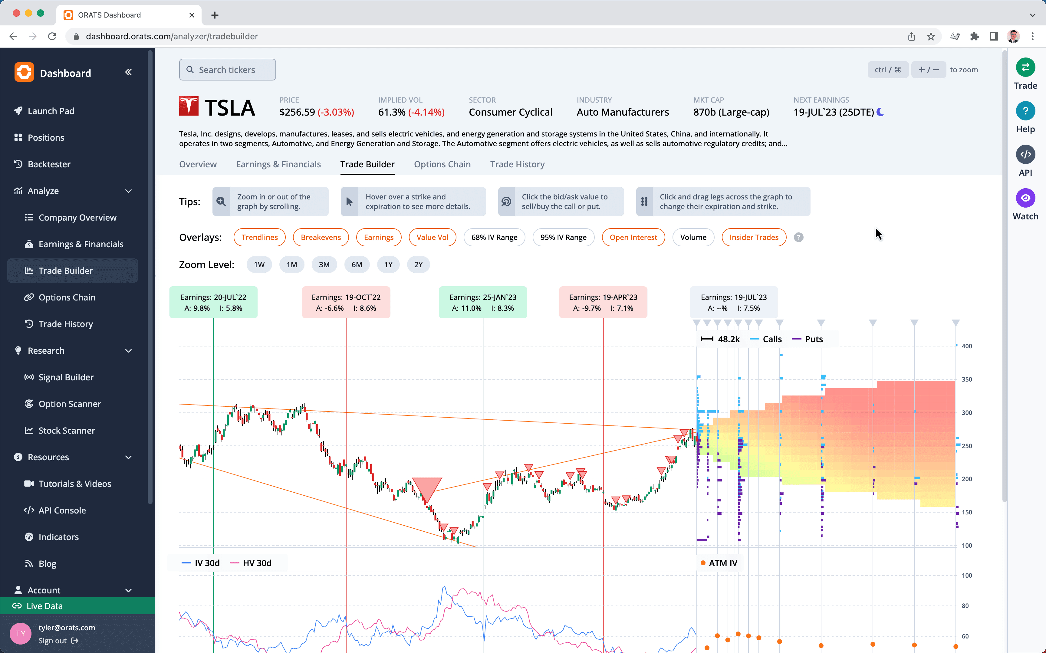
Task: Open the Help question mark icon
Action: 1025,111
